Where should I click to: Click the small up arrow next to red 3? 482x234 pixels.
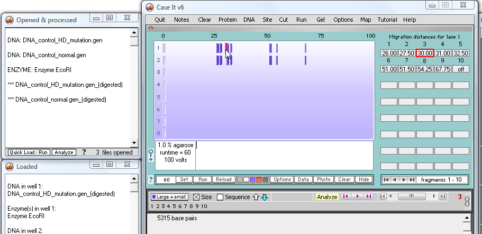(x=467, y=199)
